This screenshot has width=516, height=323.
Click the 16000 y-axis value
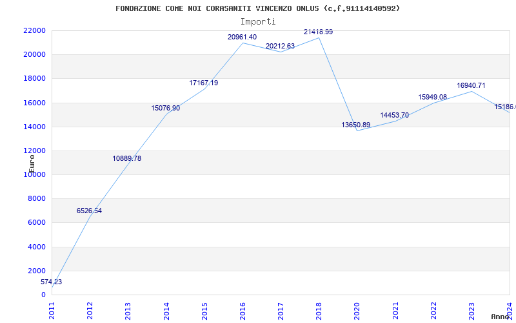34,103
